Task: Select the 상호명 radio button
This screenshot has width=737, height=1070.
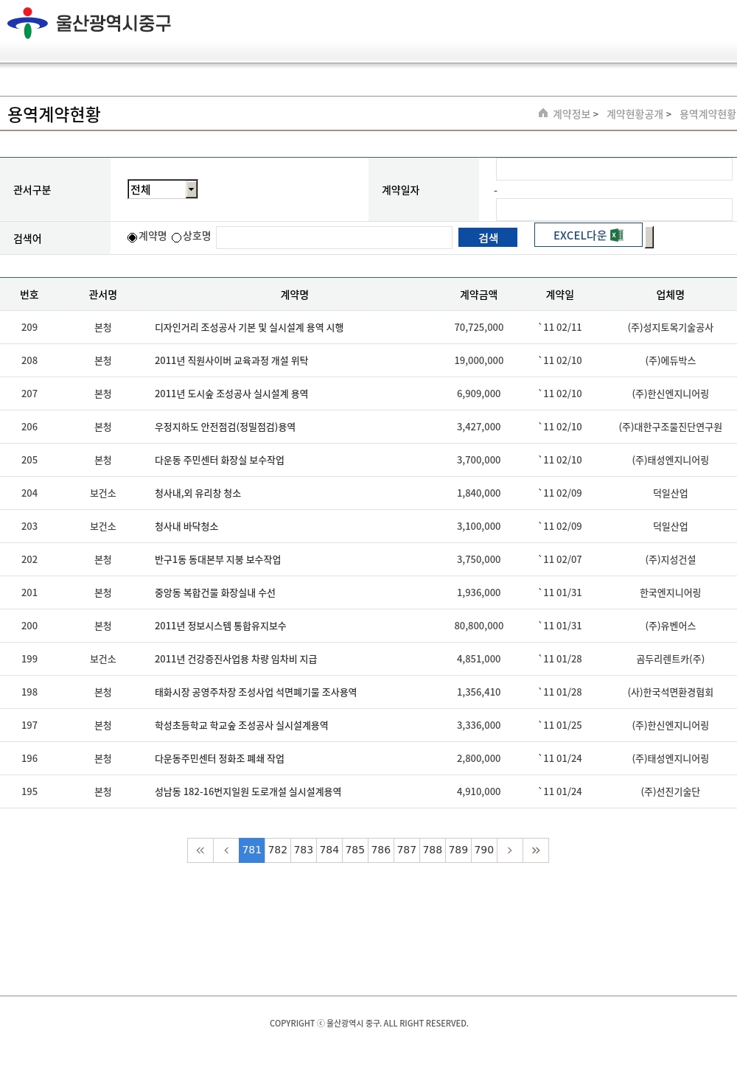Action: point(177,237)
